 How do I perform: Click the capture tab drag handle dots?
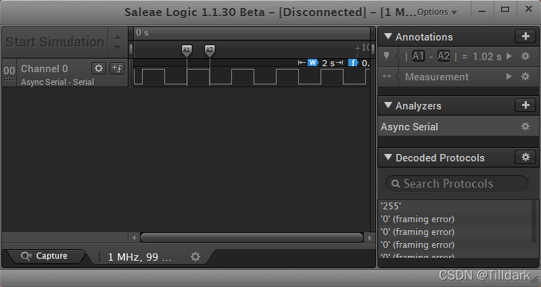click(99, 257)
